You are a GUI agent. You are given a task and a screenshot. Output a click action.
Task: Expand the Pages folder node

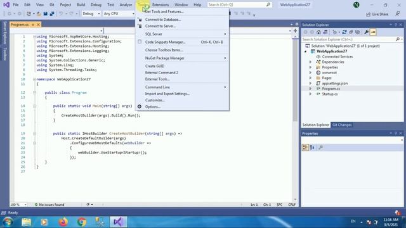(310, 78)
